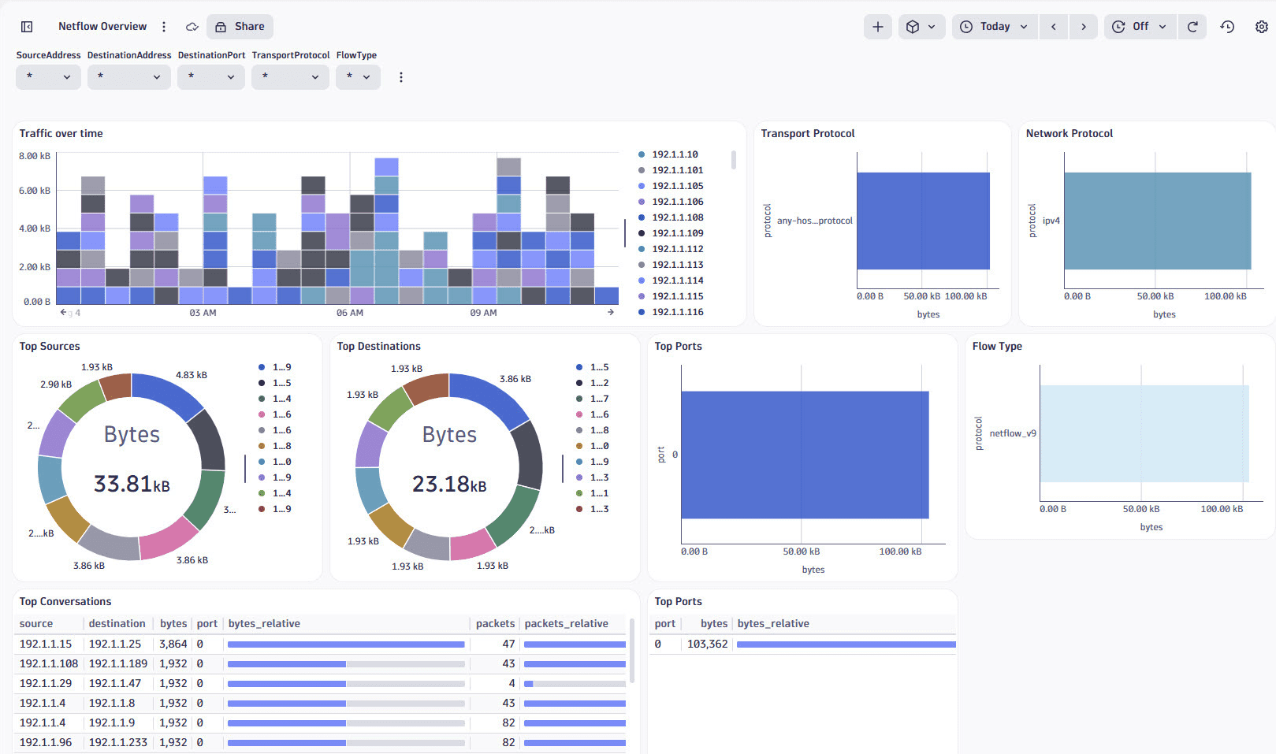Toggle the 192.1.1.10 series in the legend
This screenshot has width=1276, height=754.
[x=674, y=154]
